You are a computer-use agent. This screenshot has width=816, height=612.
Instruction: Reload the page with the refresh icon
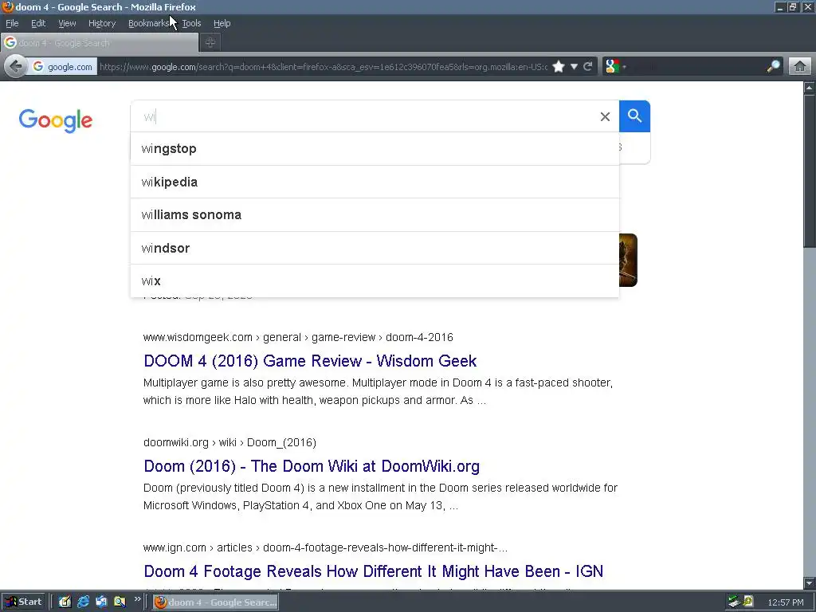(x=588, y=67)
